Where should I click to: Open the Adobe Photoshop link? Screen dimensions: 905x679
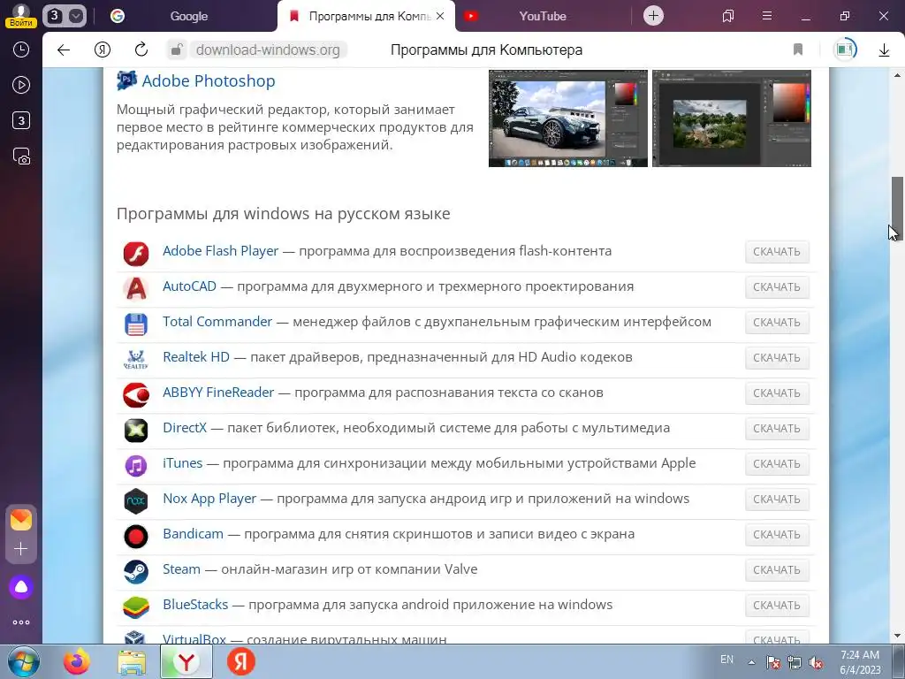click(209, 80)
